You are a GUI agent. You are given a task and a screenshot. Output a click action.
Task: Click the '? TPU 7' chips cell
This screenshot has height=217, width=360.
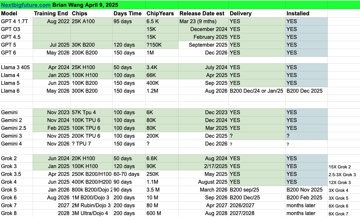tap(91, 144)
